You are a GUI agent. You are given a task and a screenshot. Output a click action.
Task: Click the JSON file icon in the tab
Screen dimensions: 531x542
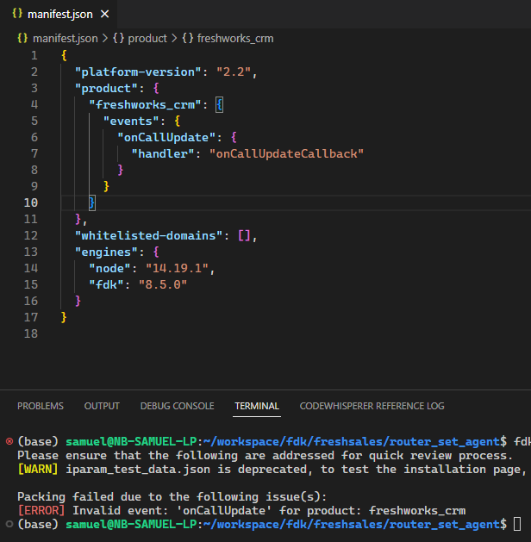17,14
